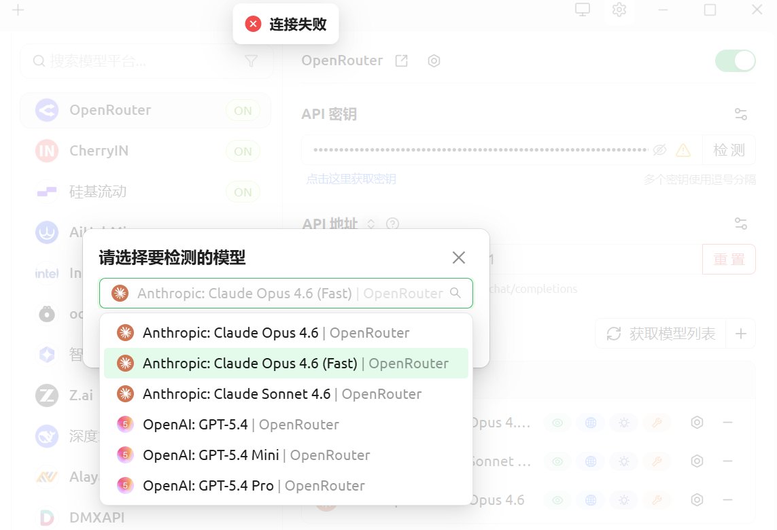Open API 密钥 list settings icon
The image size is (777, 530).
(x=741, y=114)
